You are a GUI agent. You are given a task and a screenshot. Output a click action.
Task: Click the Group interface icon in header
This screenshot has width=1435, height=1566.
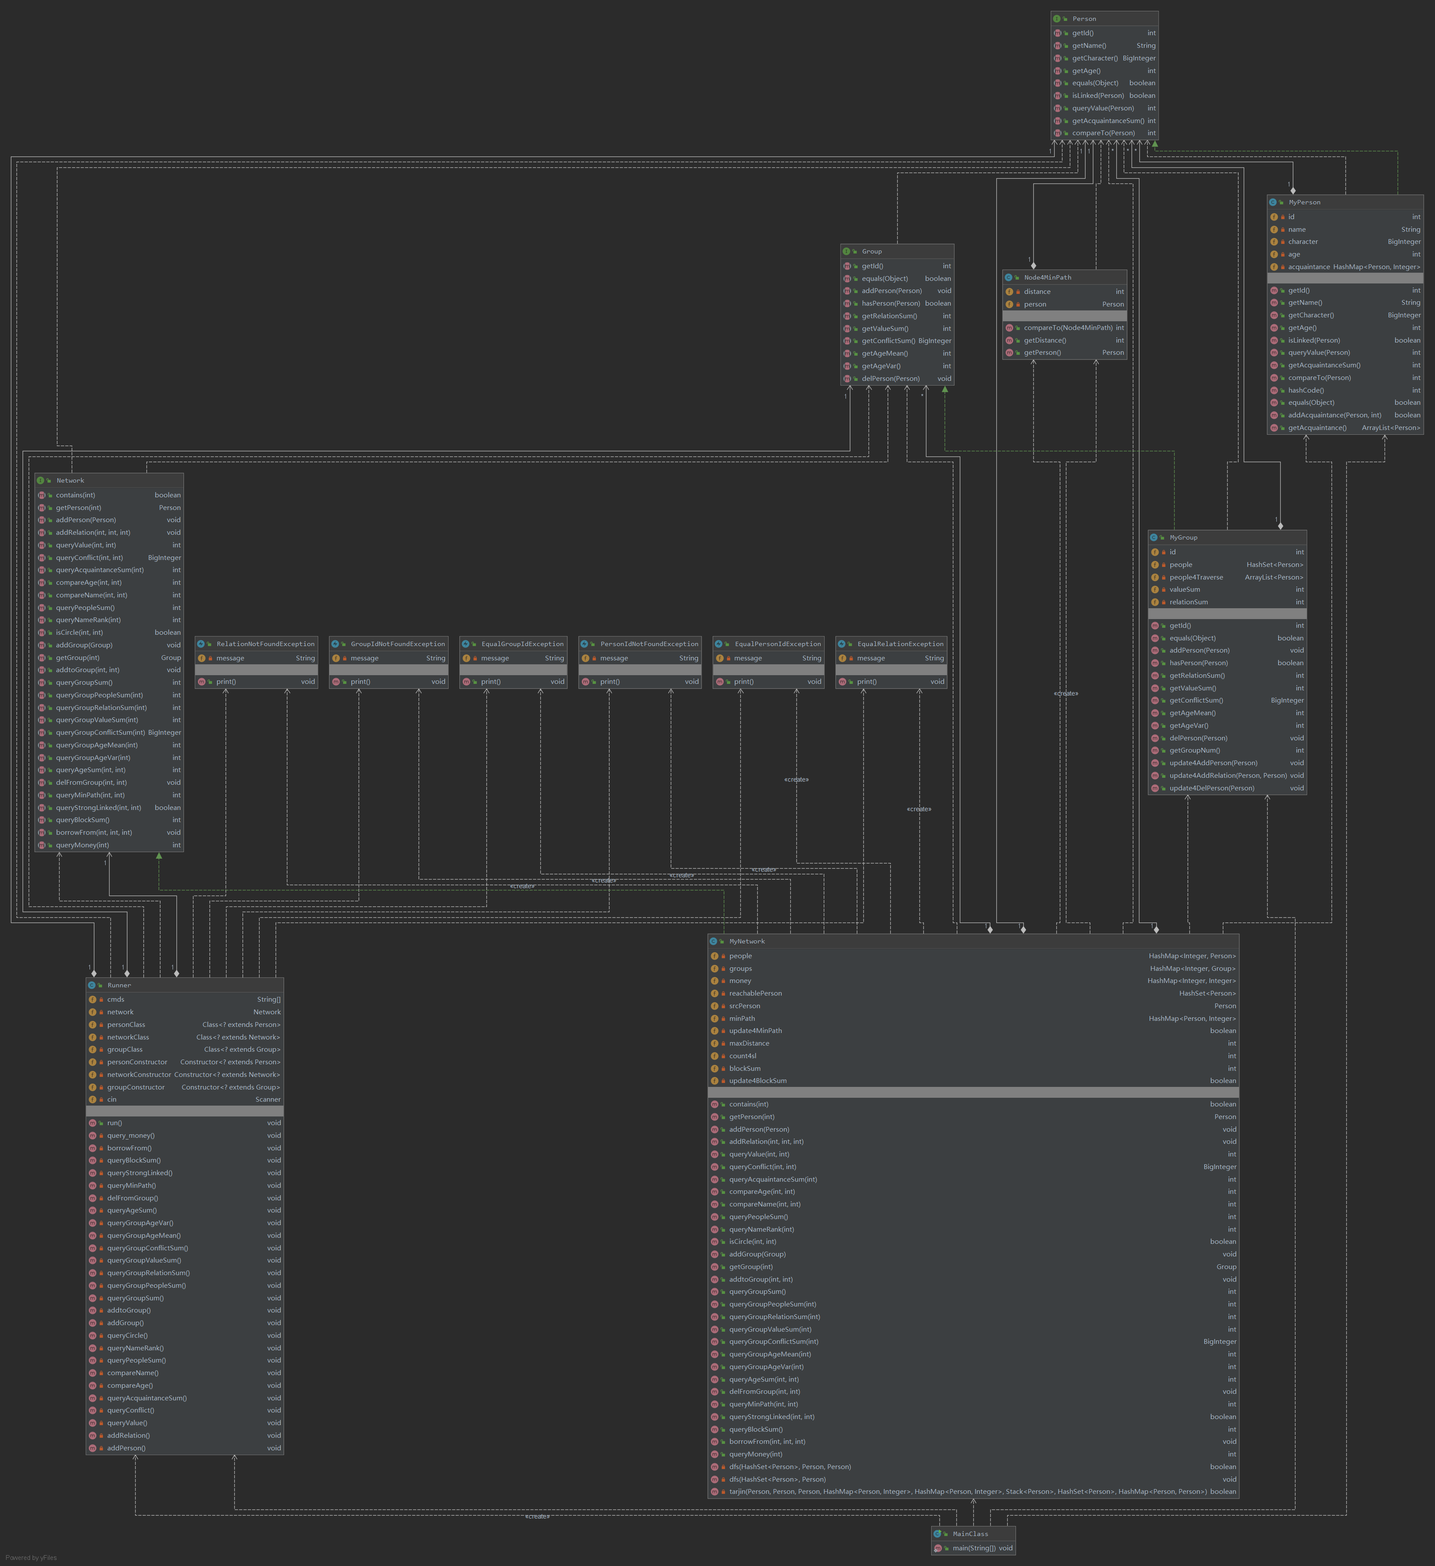coord(846,251)
